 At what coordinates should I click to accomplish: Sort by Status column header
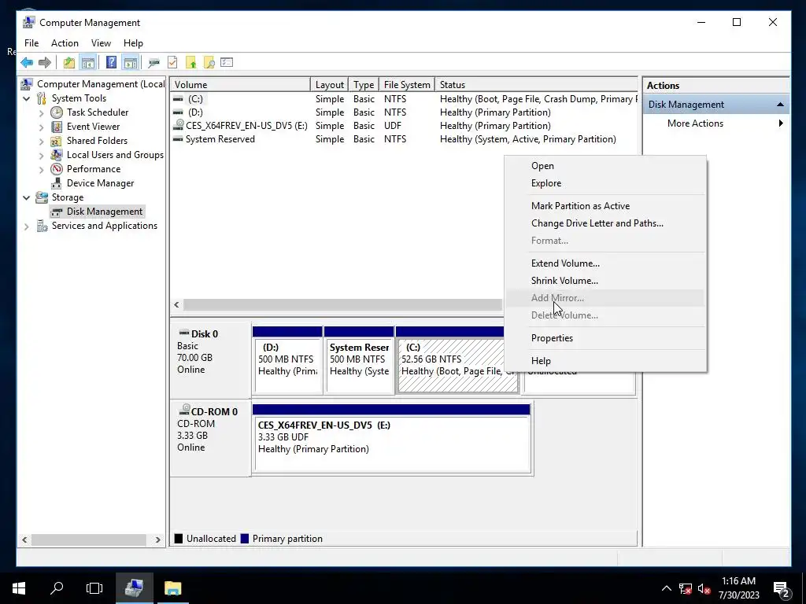(x=536, y=85)
